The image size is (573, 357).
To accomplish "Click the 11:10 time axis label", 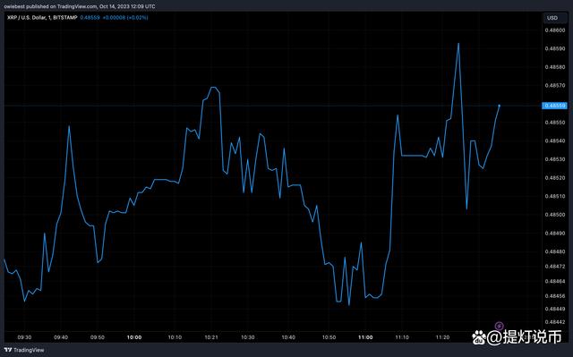I will 402,337.
